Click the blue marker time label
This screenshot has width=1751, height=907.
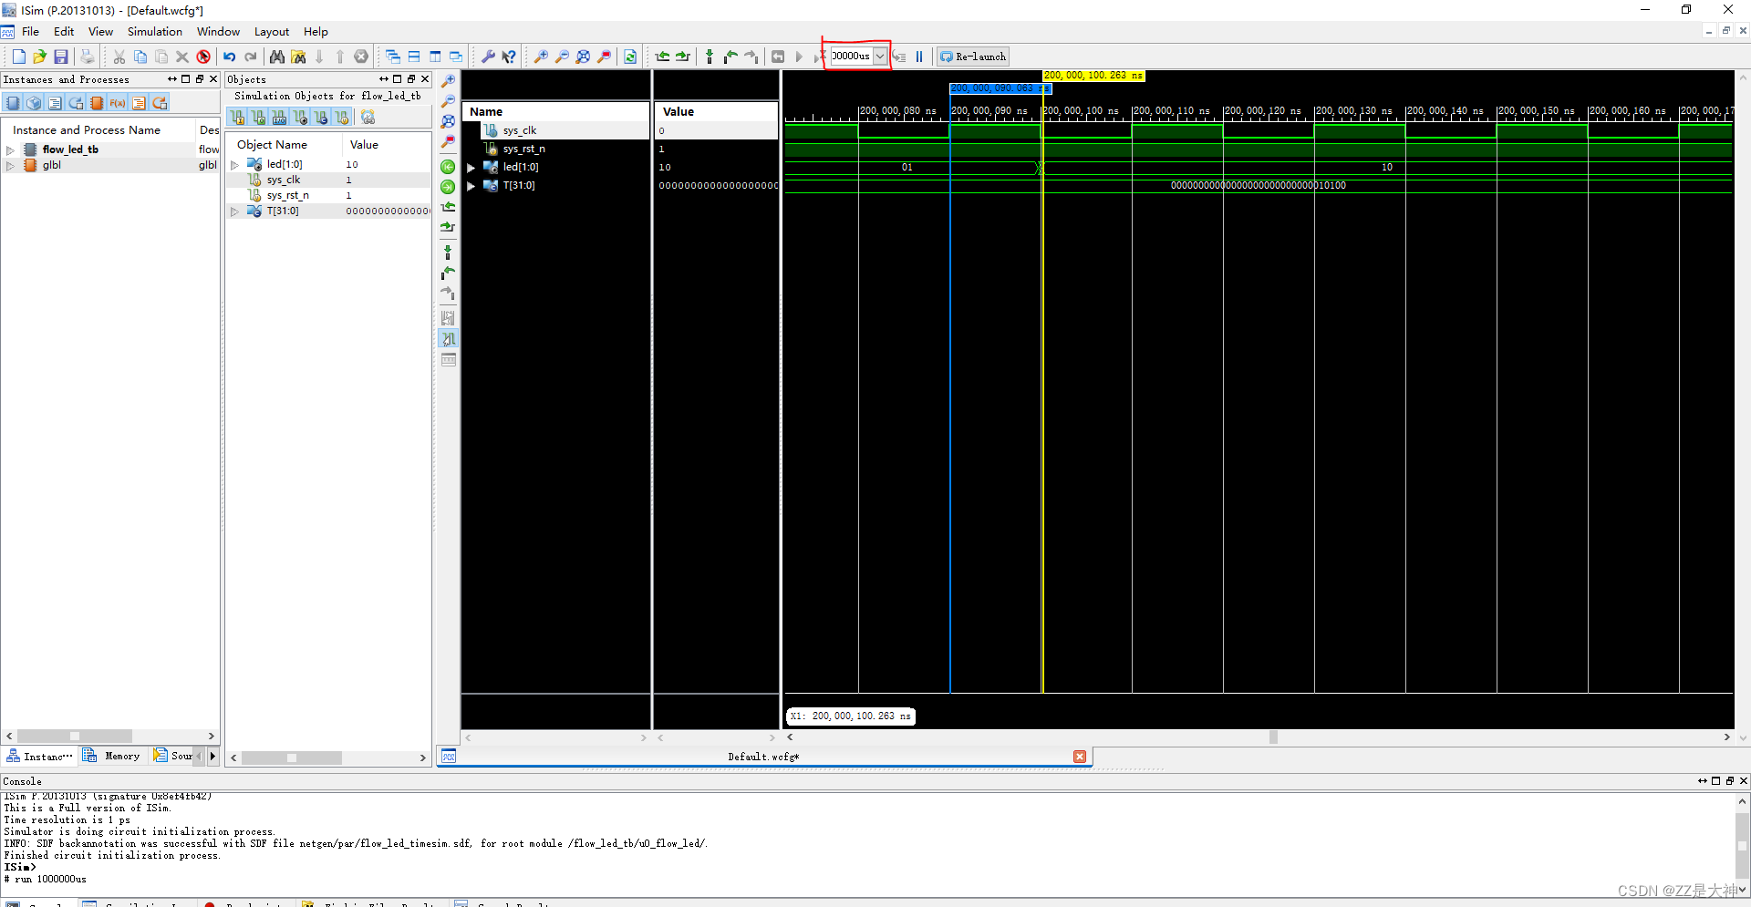(x=1000, y=88)
